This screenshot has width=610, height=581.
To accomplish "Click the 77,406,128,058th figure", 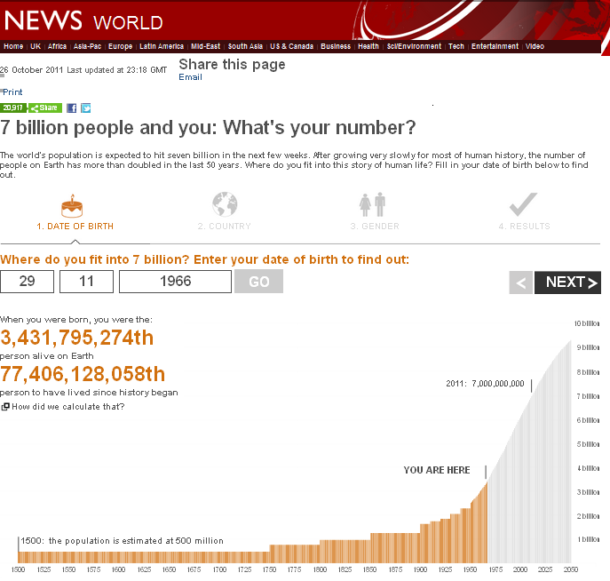I will (83, 374).
